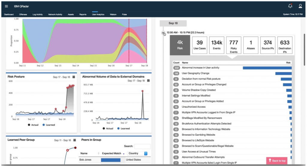
Task: Click "Browsed to LifeStyle Website" row
Action: tap(232, 141)
